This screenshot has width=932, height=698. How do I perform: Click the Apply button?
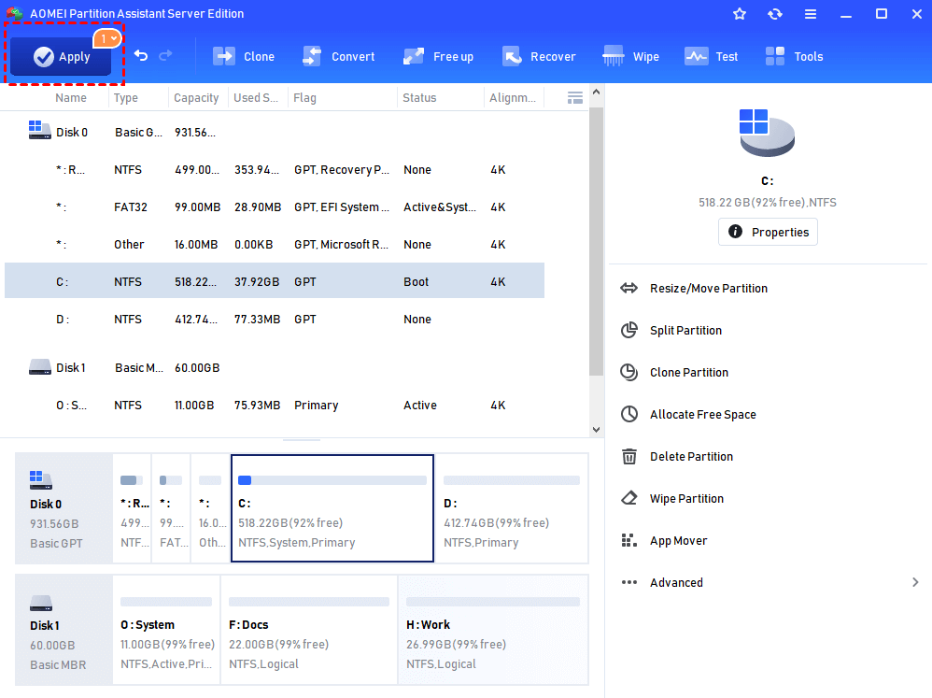[61, 56]
